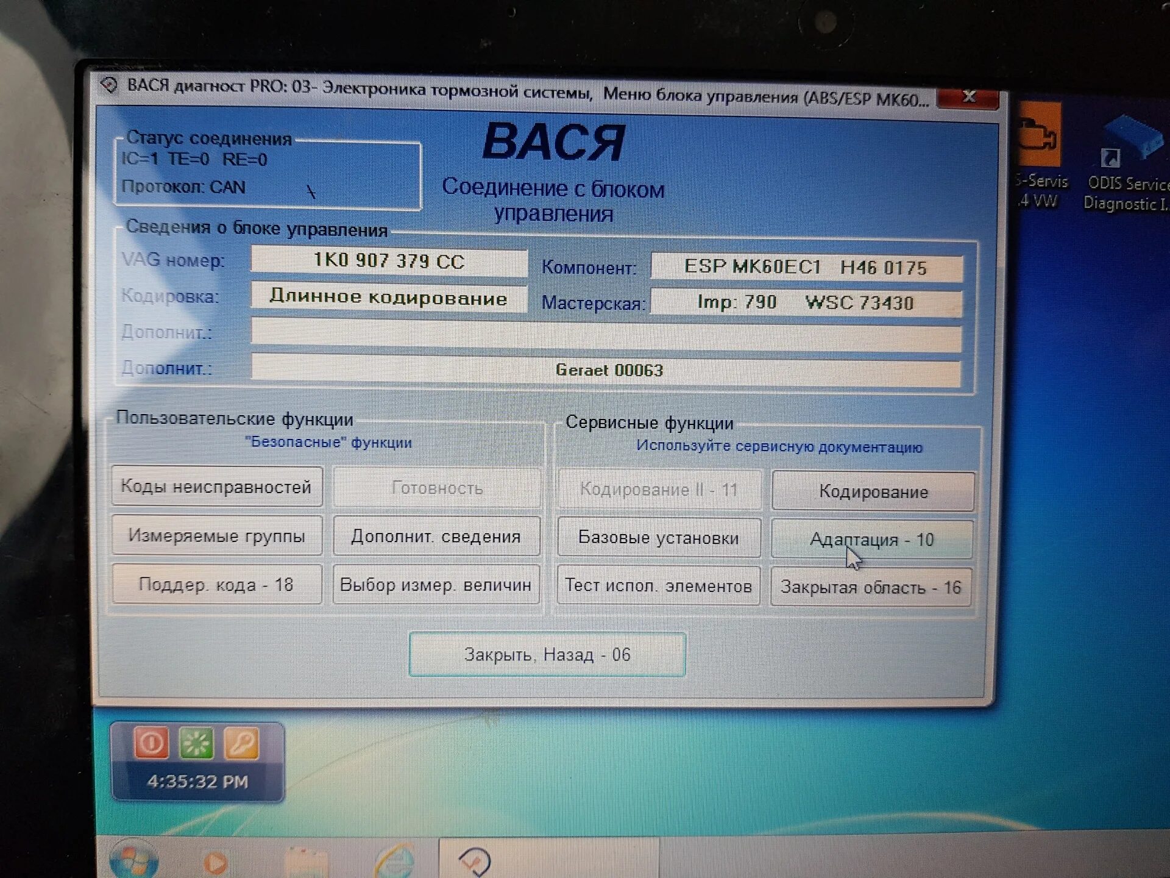
Task: Open Internet Explorer from the taskbar
Action: (395, 861)
